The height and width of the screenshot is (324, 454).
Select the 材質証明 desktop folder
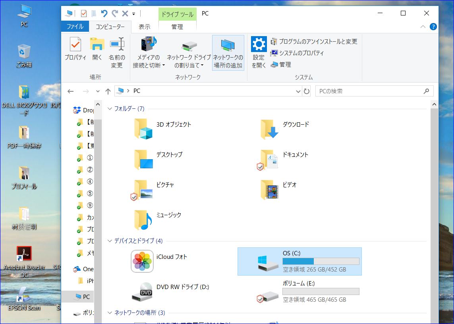[x=24, y=218]
